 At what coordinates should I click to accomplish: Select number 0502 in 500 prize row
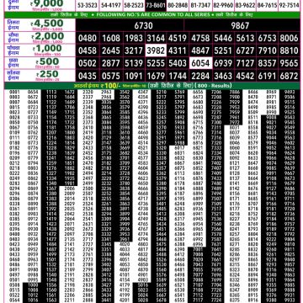click(88, 63)
